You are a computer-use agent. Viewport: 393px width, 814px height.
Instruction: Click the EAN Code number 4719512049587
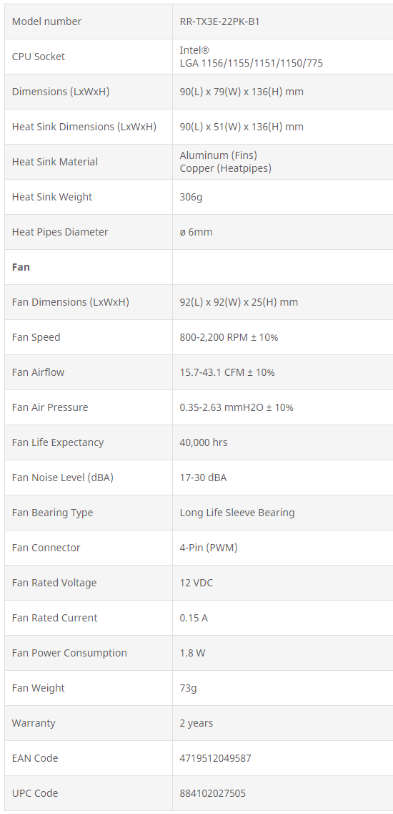tap(216, 758)
